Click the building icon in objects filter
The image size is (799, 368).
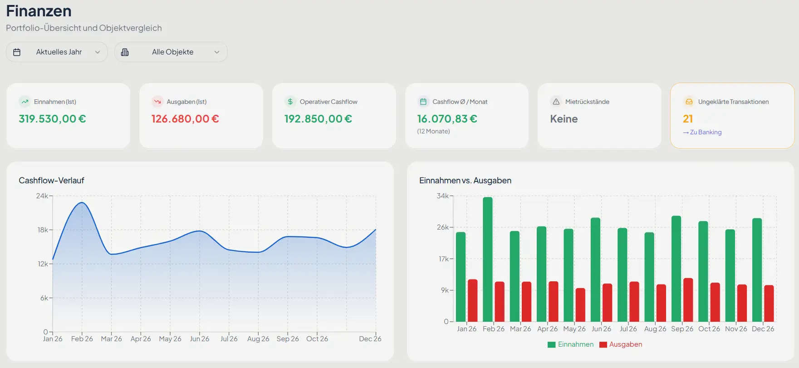[125, 52]
